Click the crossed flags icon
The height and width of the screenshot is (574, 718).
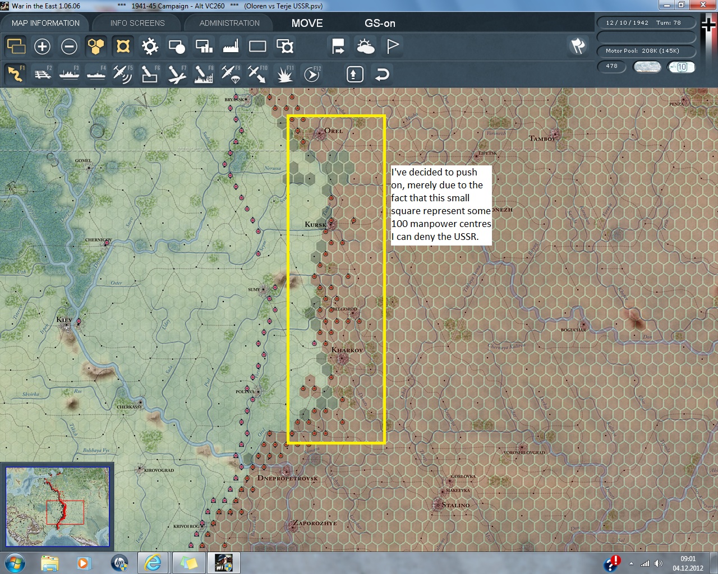coord(578,46)
